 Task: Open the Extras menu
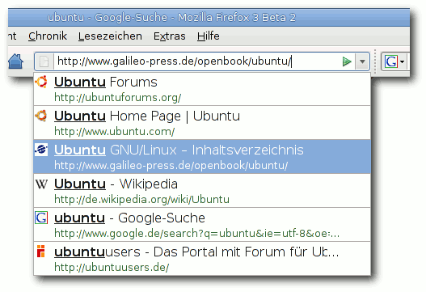(x=170, y=36)
